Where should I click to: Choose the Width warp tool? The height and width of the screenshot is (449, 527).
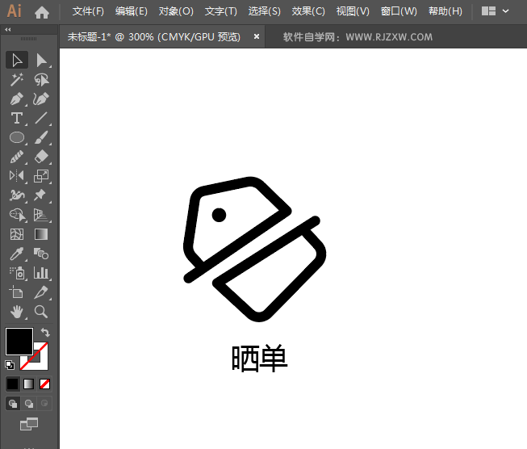coord(17,195)
